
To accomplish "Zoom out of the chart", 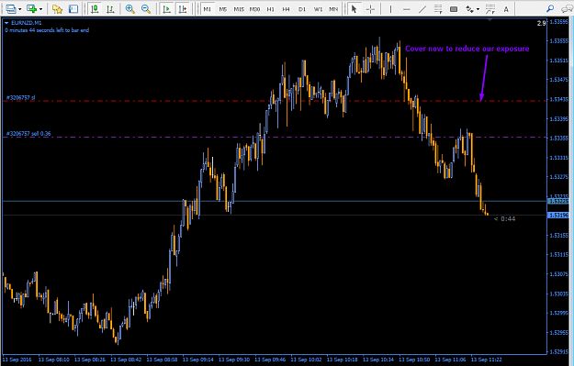I will pos(146,9).
